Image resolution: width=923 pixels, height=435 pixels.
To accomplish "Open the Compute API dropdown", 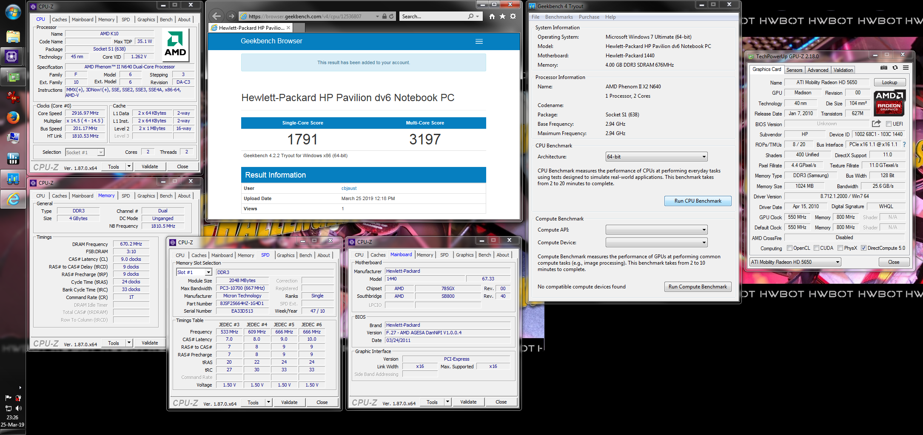I will pos(656,230).
